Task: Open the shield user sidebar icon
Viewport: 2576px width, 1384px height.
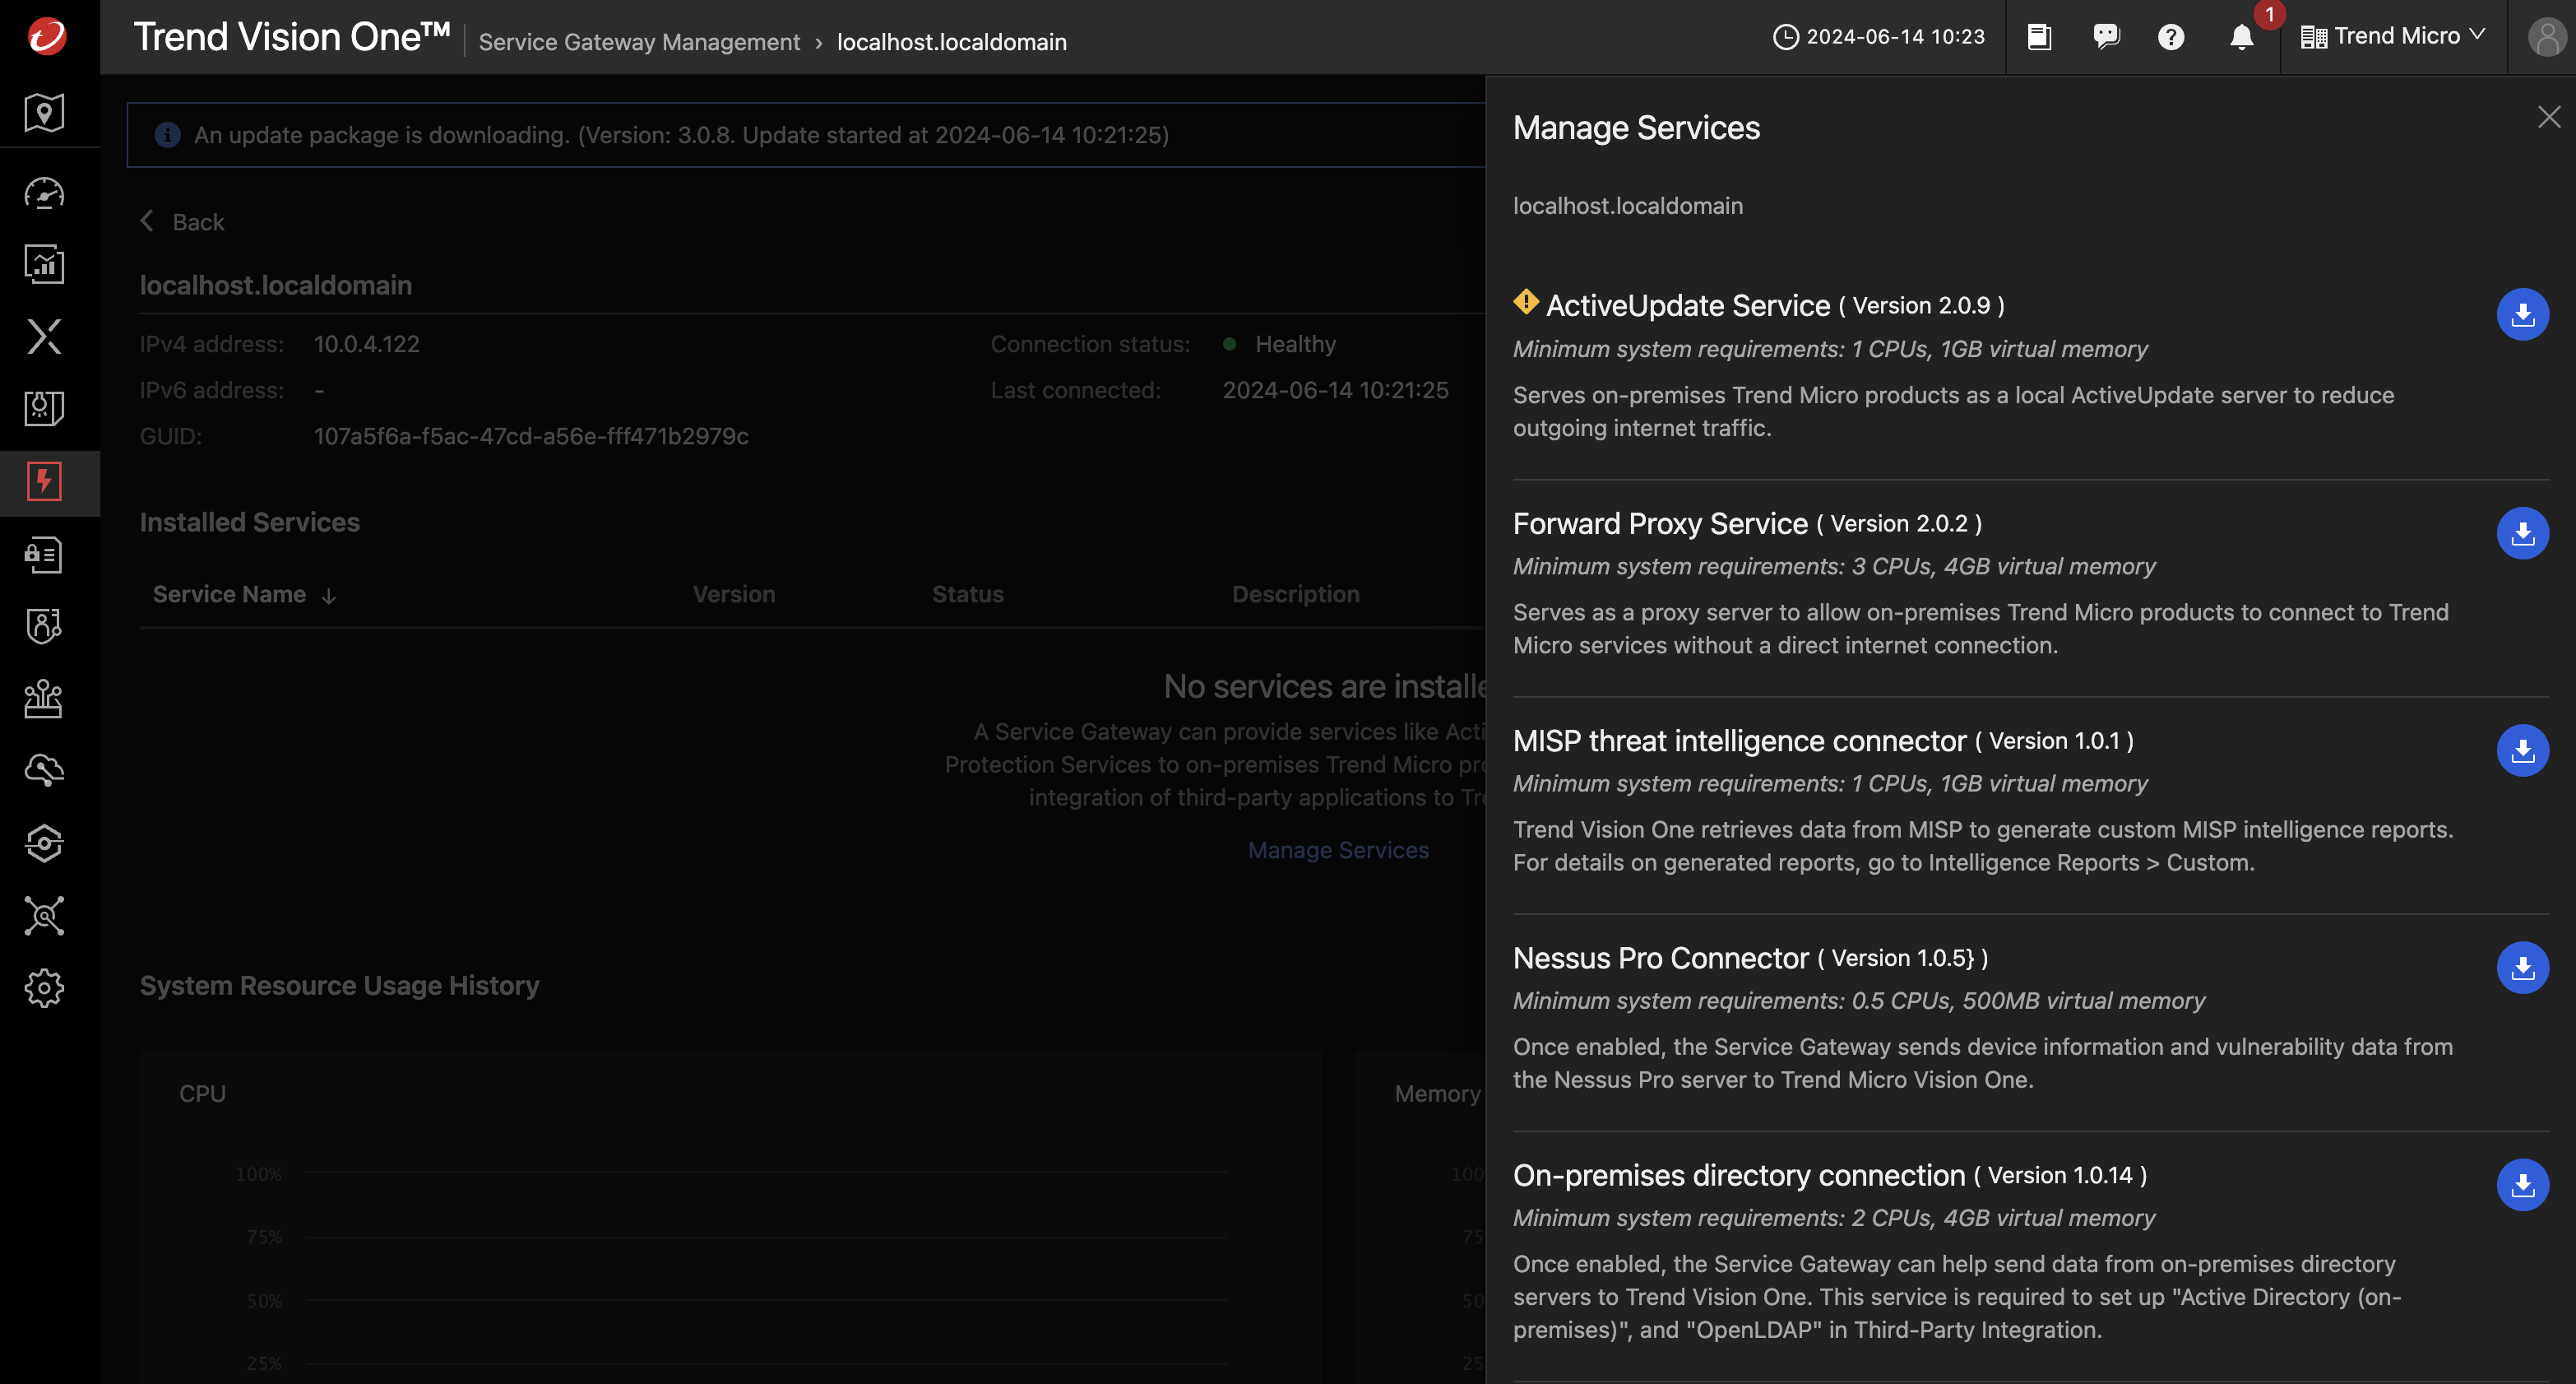Action: tap(44, 626)
